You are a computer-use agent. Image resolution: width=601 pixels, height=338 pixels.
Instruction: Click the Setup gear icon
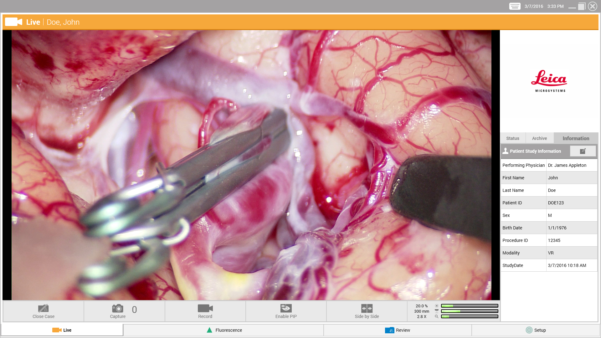[x=529, y=330]
